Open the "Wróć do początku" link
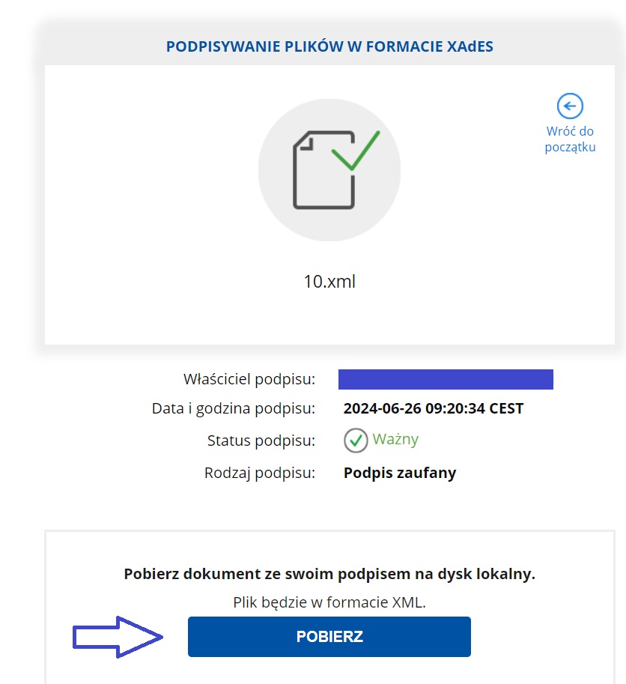 coord(570,139)
